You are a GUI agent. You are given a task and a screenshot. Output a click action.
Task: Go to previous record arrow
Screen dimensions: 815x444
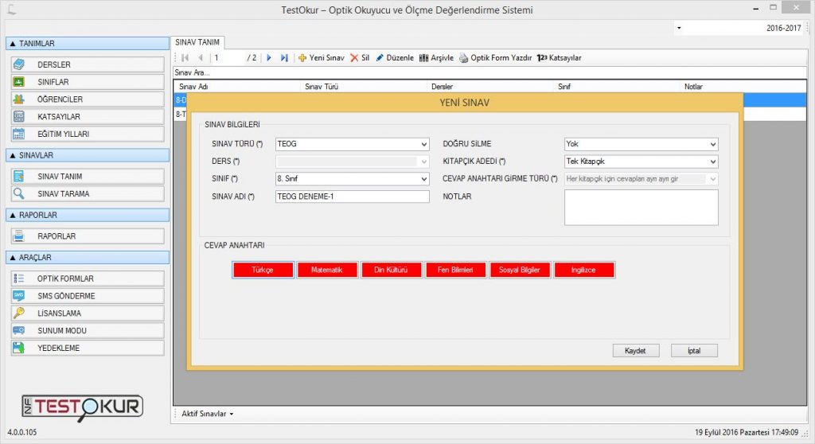coord(201,58)
